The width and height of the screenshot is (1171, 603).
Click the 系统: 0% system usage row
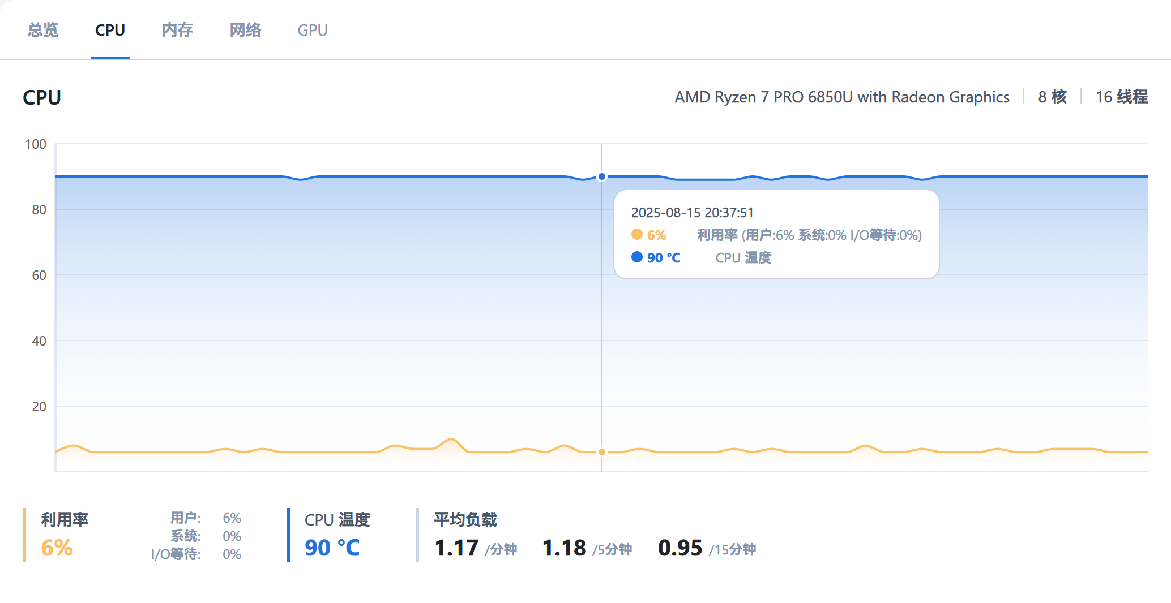(206, 536)
